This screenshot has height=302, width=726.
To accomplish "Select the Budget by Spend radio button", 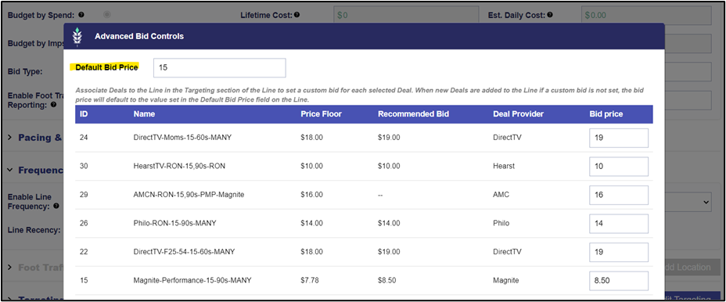I will point(107,15).
